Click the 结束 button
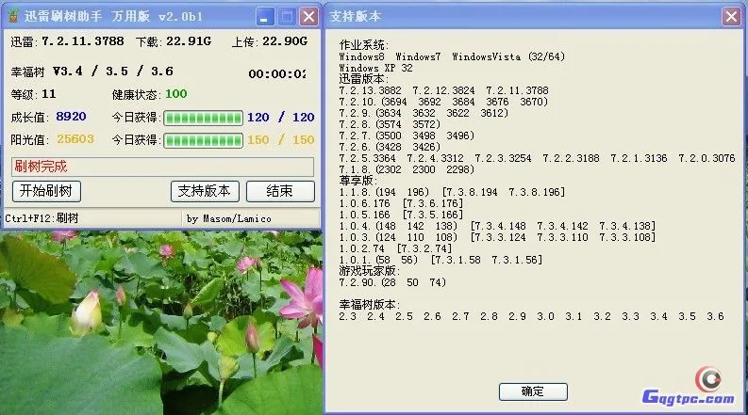Viewport: 748px width, 415px height. tap(280, 191)
